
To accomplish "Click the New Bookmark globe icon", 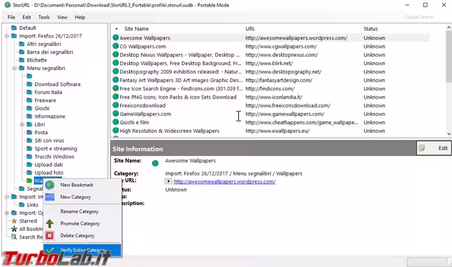I will point(50,185).
